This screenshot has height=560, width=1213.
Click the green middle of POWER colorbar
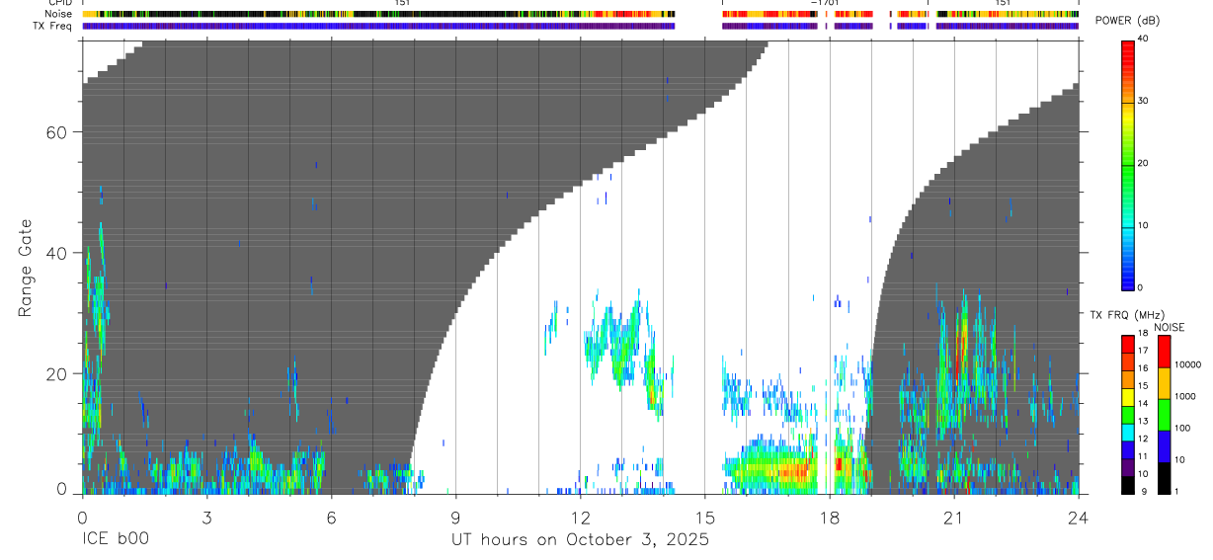pos(1127,168)
